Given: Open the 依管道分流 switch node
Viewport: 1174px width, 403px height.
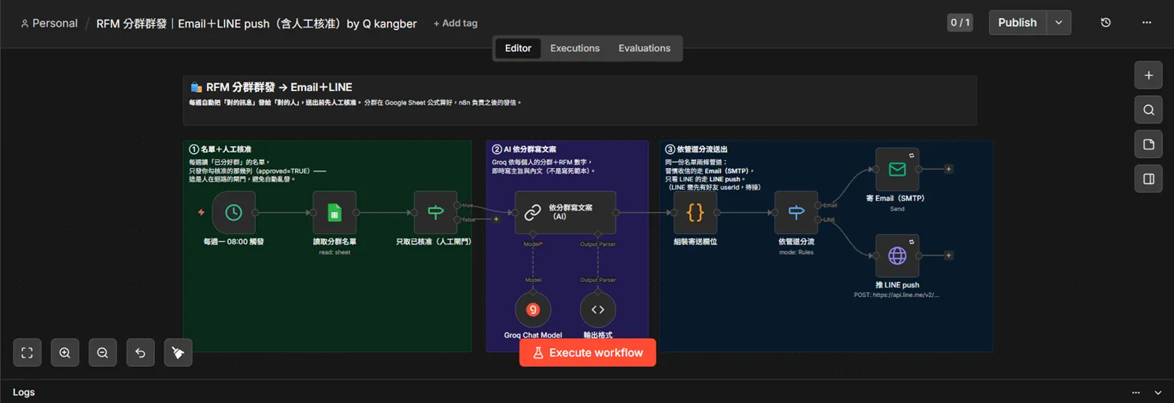Looking at the screenshot, I should coord(796,212).
